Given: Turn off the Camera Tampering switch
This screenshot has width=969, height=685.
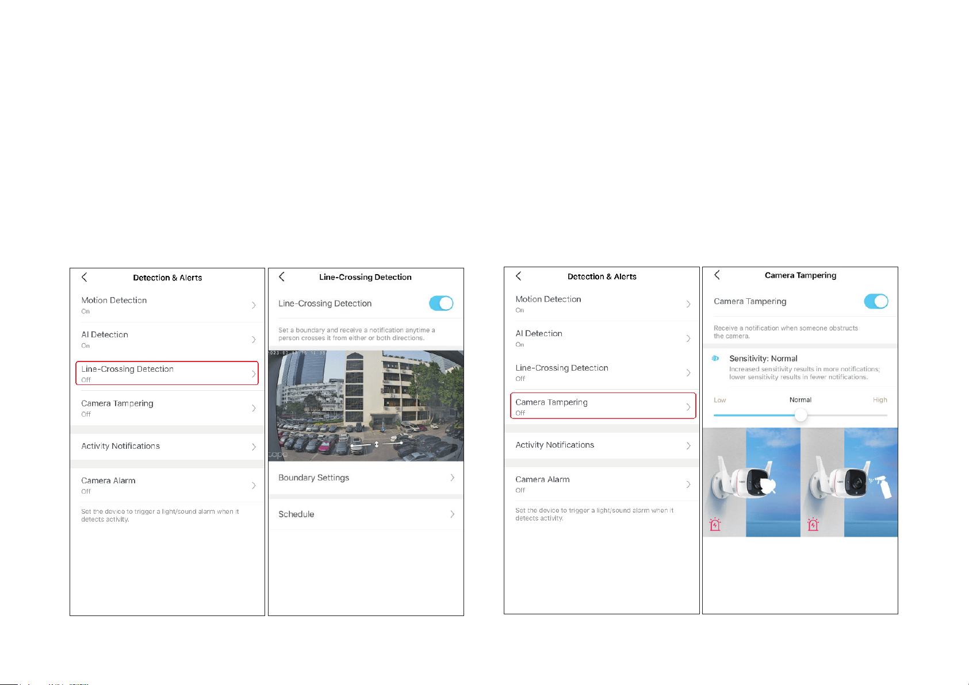Looking at the screenshot, I should 876,301.
